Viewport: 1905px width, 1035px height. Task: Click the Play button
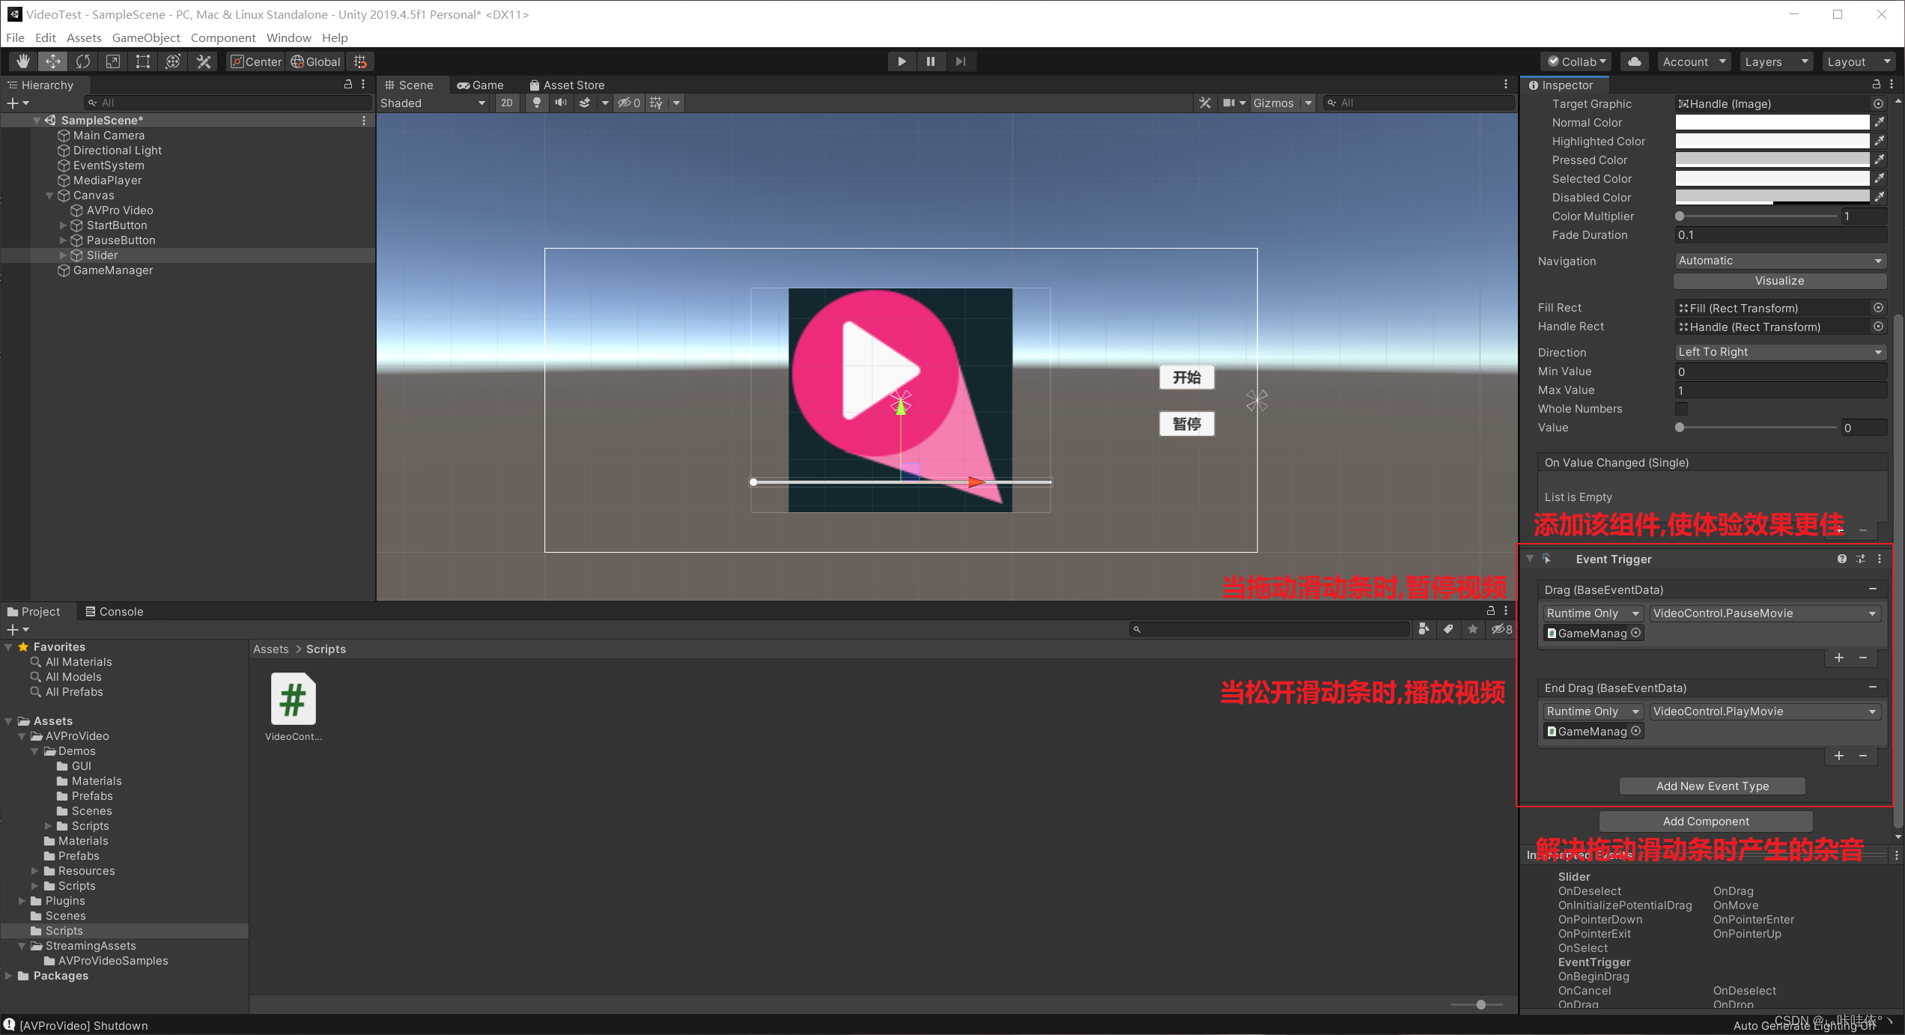[902, 61]
